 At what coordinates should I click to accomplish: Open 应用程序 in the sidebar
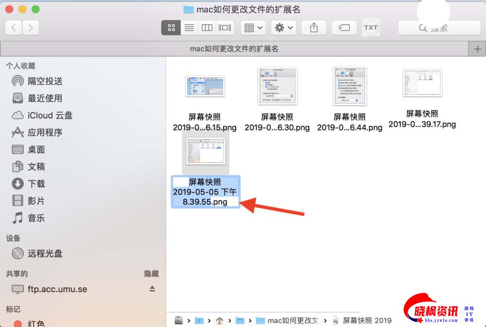coord(45,132)
